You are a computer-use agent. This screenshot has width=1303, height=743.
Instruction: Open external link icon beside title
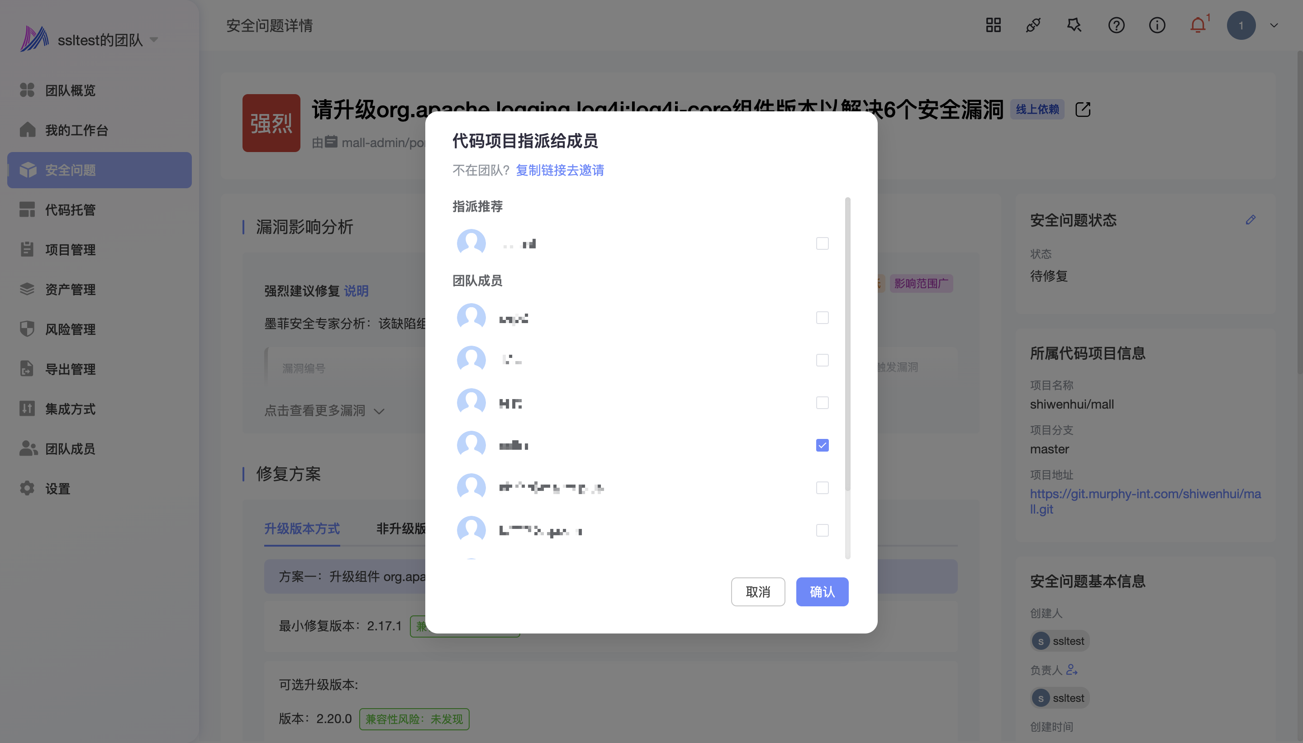pos(1083,110)
